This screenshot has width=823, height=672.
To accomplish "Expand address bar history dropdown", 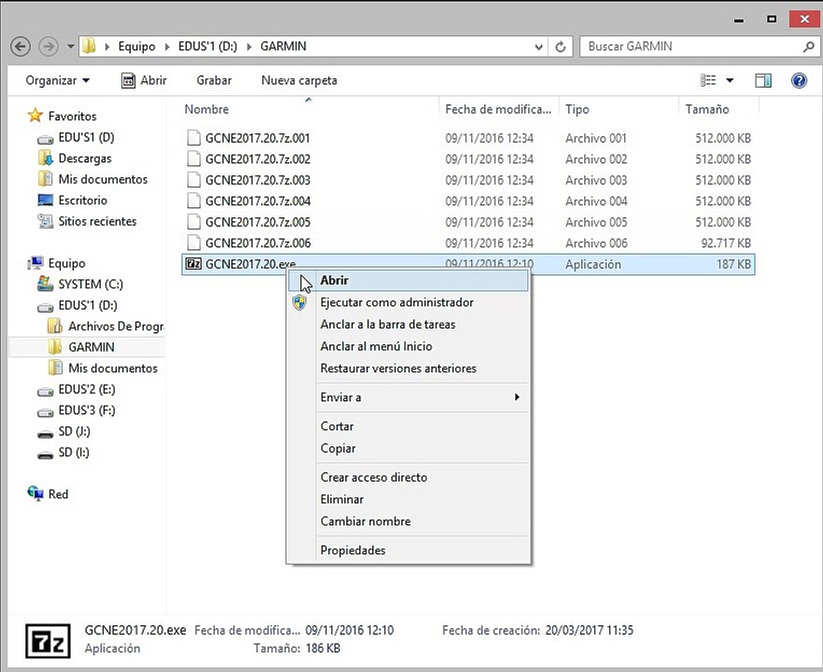I will pyautogui.click(x=538, y=47).
